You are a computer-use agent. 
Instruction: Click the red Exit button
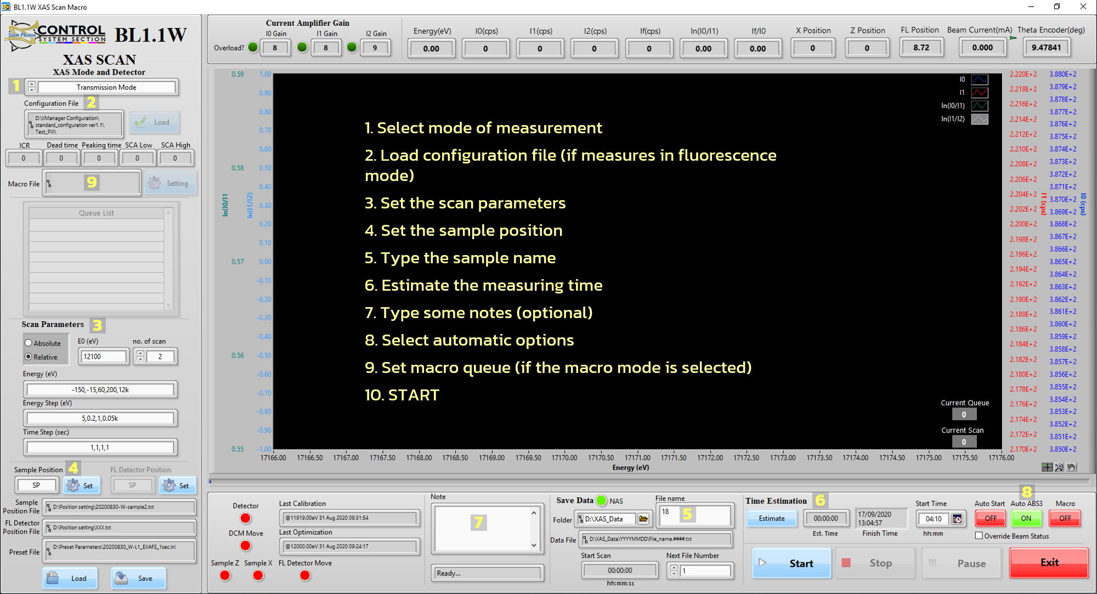tap(1049, 562)
